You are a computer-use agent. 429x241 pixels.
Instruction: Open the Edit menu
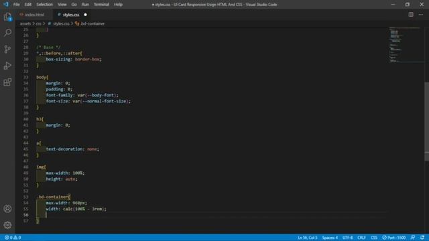(27, 5)
